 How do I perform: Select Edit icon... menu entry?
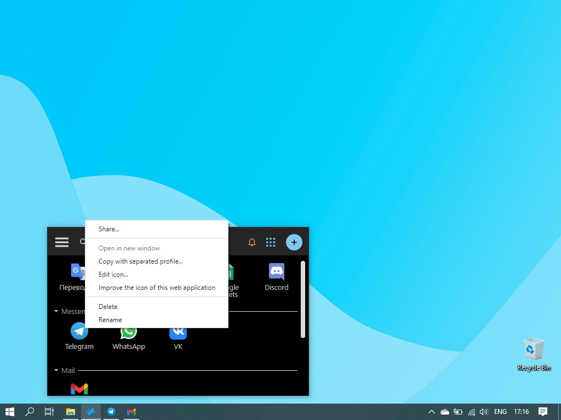pos(113,275)
